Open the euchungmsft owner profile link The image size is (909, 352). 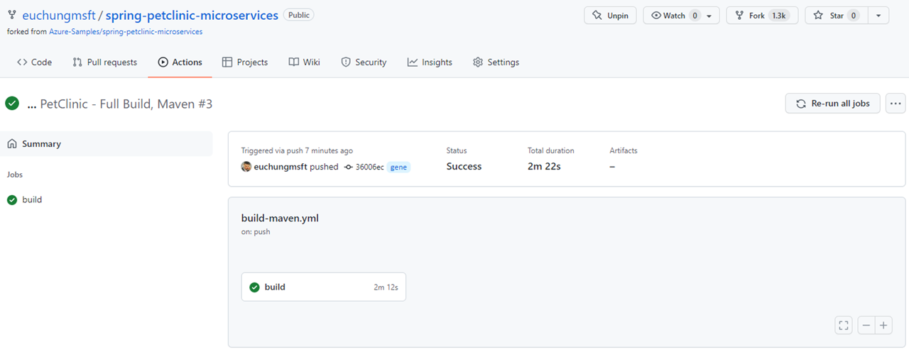pos(59,16)
